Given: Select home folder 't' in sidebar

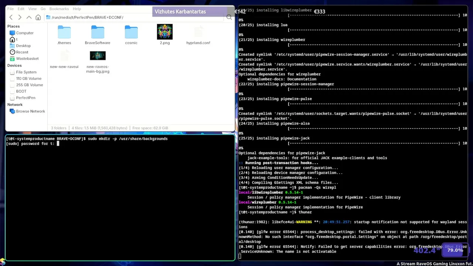Looking at the screenshot, I should pyautogui.click(x=17, y=40).
